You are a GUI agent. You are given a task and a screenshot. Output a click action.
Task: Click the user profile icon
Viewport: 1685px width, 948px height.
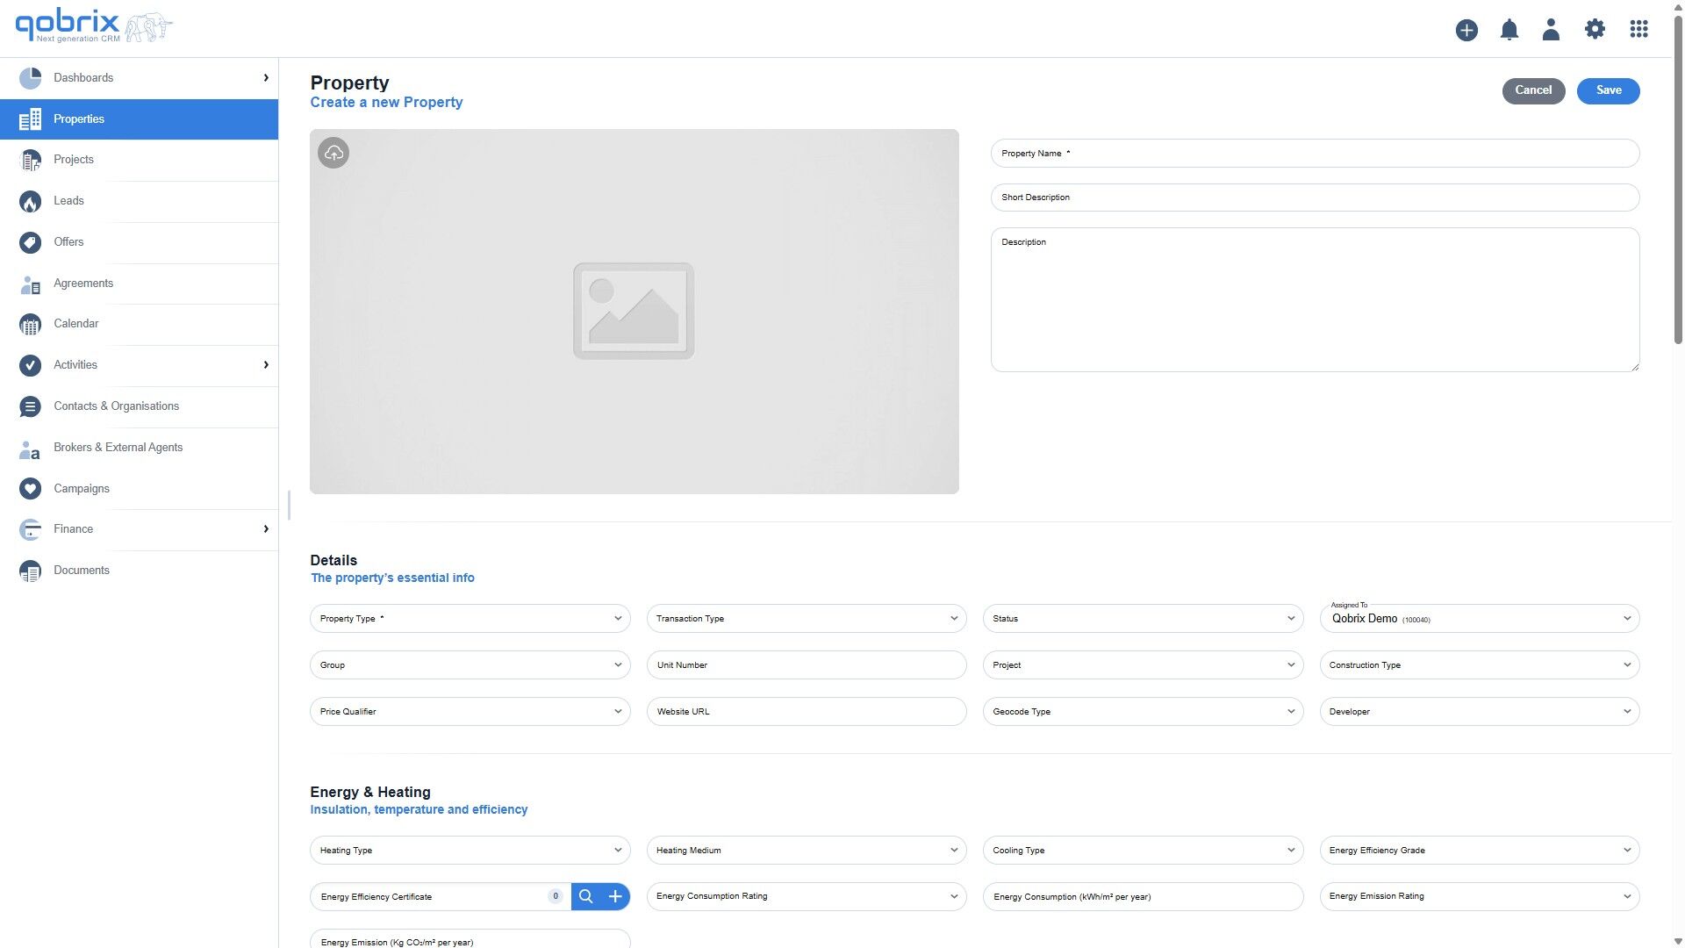[x=1551, y=29]
